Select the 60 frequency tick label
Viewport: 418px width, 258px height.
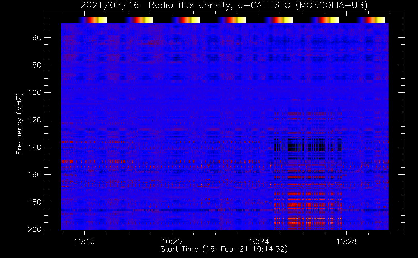[x=37, y=38]
